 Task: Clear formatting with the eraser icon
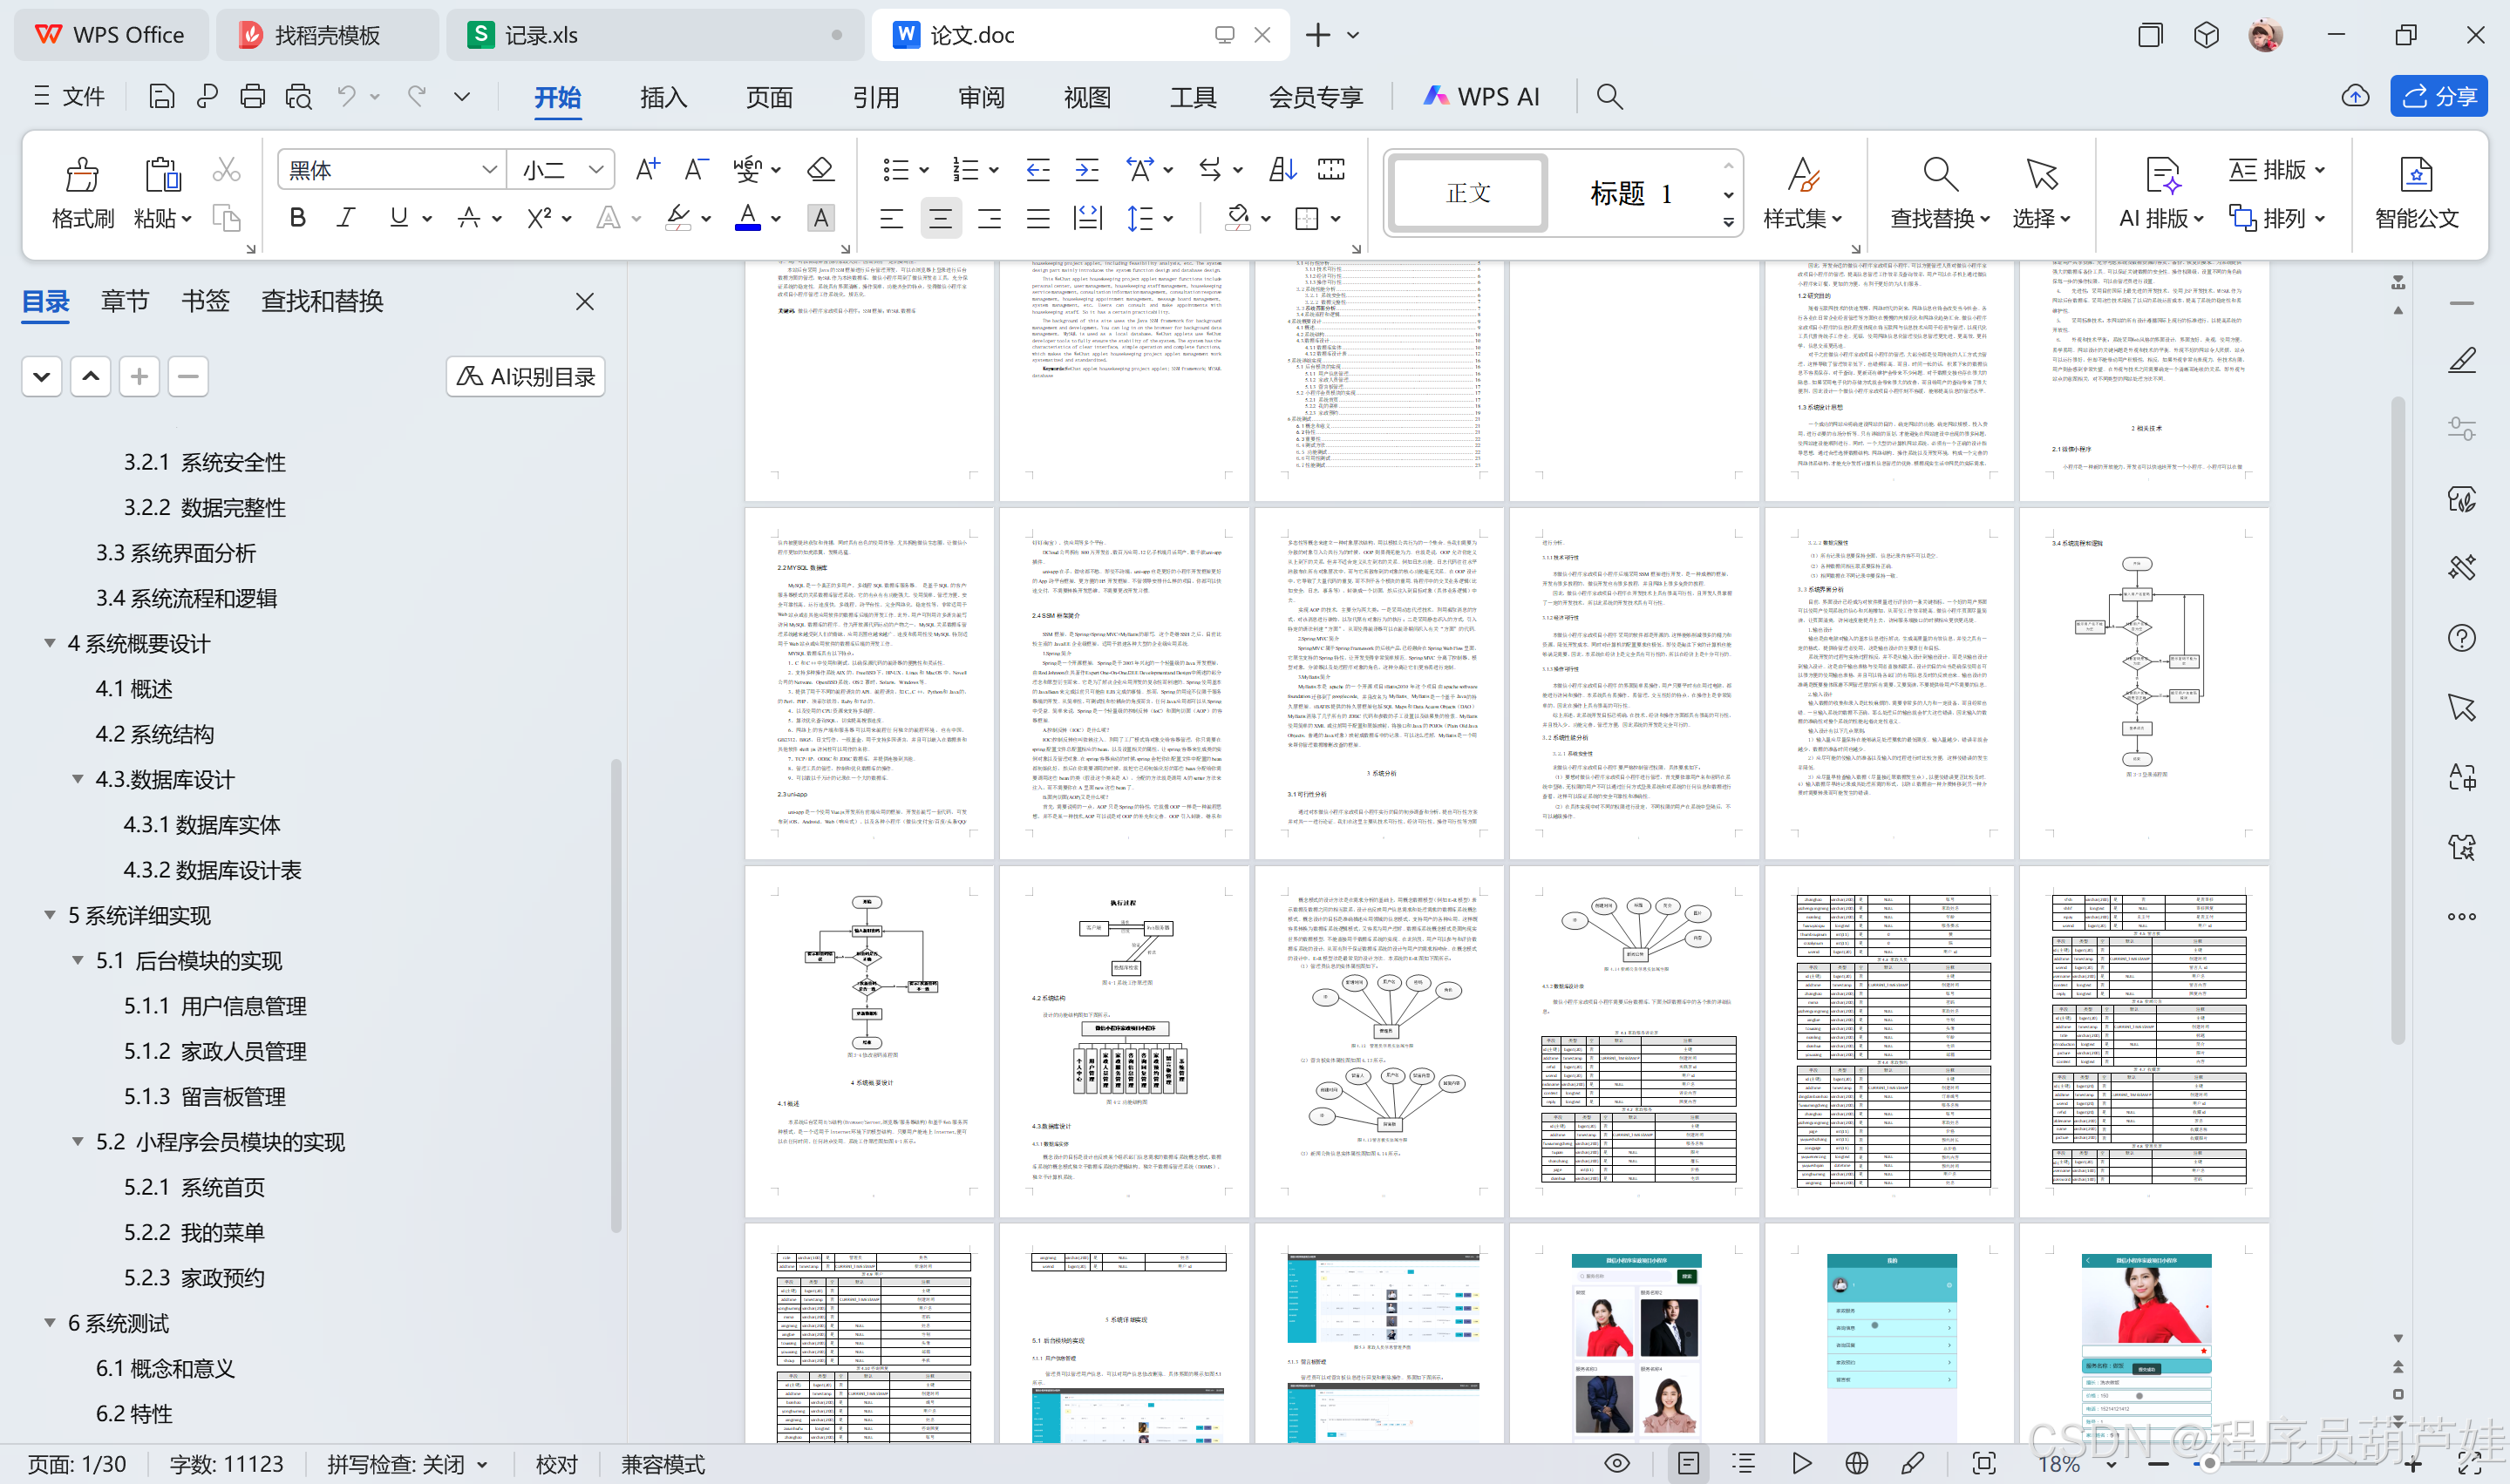click(820, 169)
